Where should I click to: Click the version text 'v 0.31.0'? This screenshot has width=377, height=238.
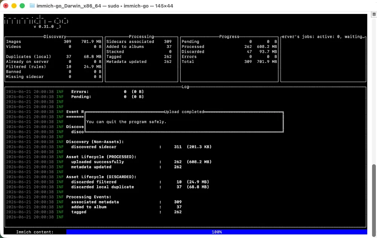(x=44, y=26)
